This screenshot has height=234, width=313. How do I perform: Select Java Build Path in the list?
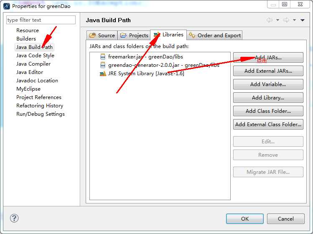[x=34, y=47]
